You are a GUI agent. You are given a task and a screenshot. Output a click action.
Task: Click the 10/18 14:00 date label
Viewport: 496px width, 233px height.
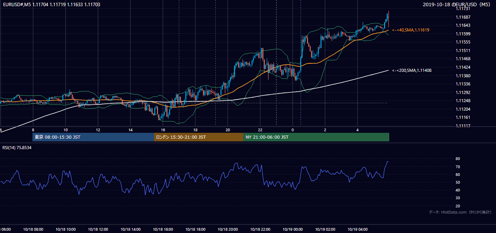click(x=130, y=229)
